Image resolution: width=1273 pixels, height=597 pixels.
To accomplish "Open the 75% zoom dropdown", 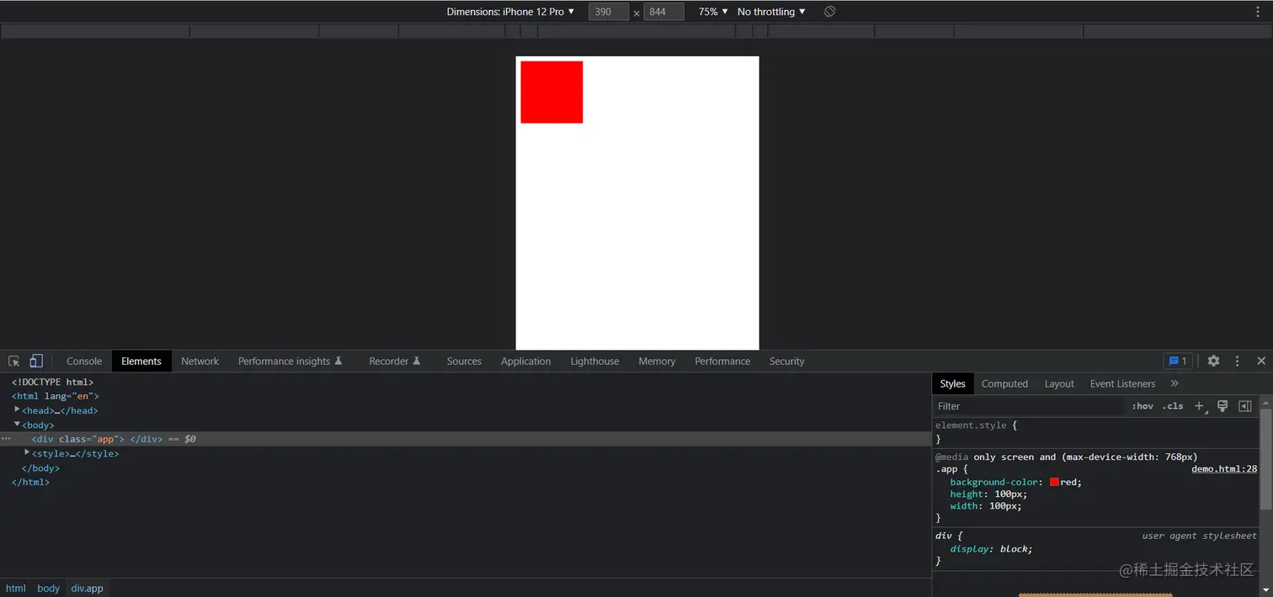I will pyautogui.click(x=713, y=12).
